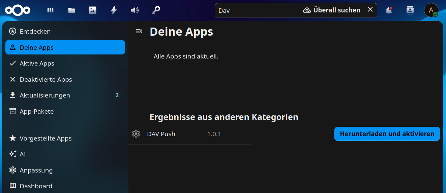The width and height of the screenshot is (446, 193).
Task: Open the key icon app in top bar
Action: [x=155, y=10]
